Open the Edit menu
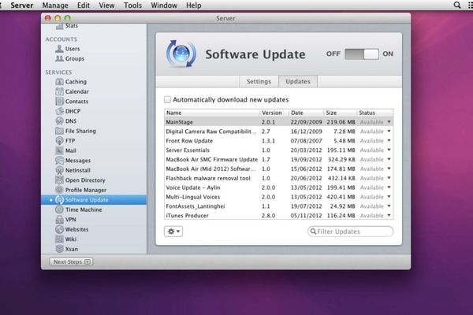Image resolution: width=473 pixels, height=315 pixels. [84, 6]
